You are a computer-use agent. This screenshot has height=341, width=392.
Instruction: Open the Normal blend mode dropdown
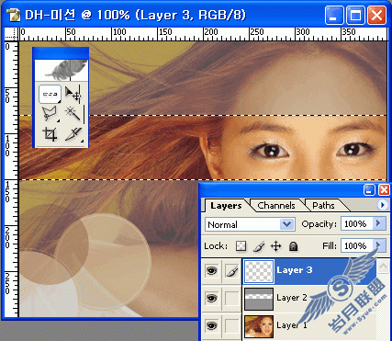tap(250, 224)
